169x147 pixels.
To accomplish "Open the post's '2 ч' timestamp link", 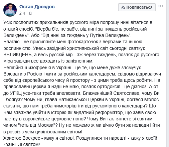I will click(x=22, y=13).
